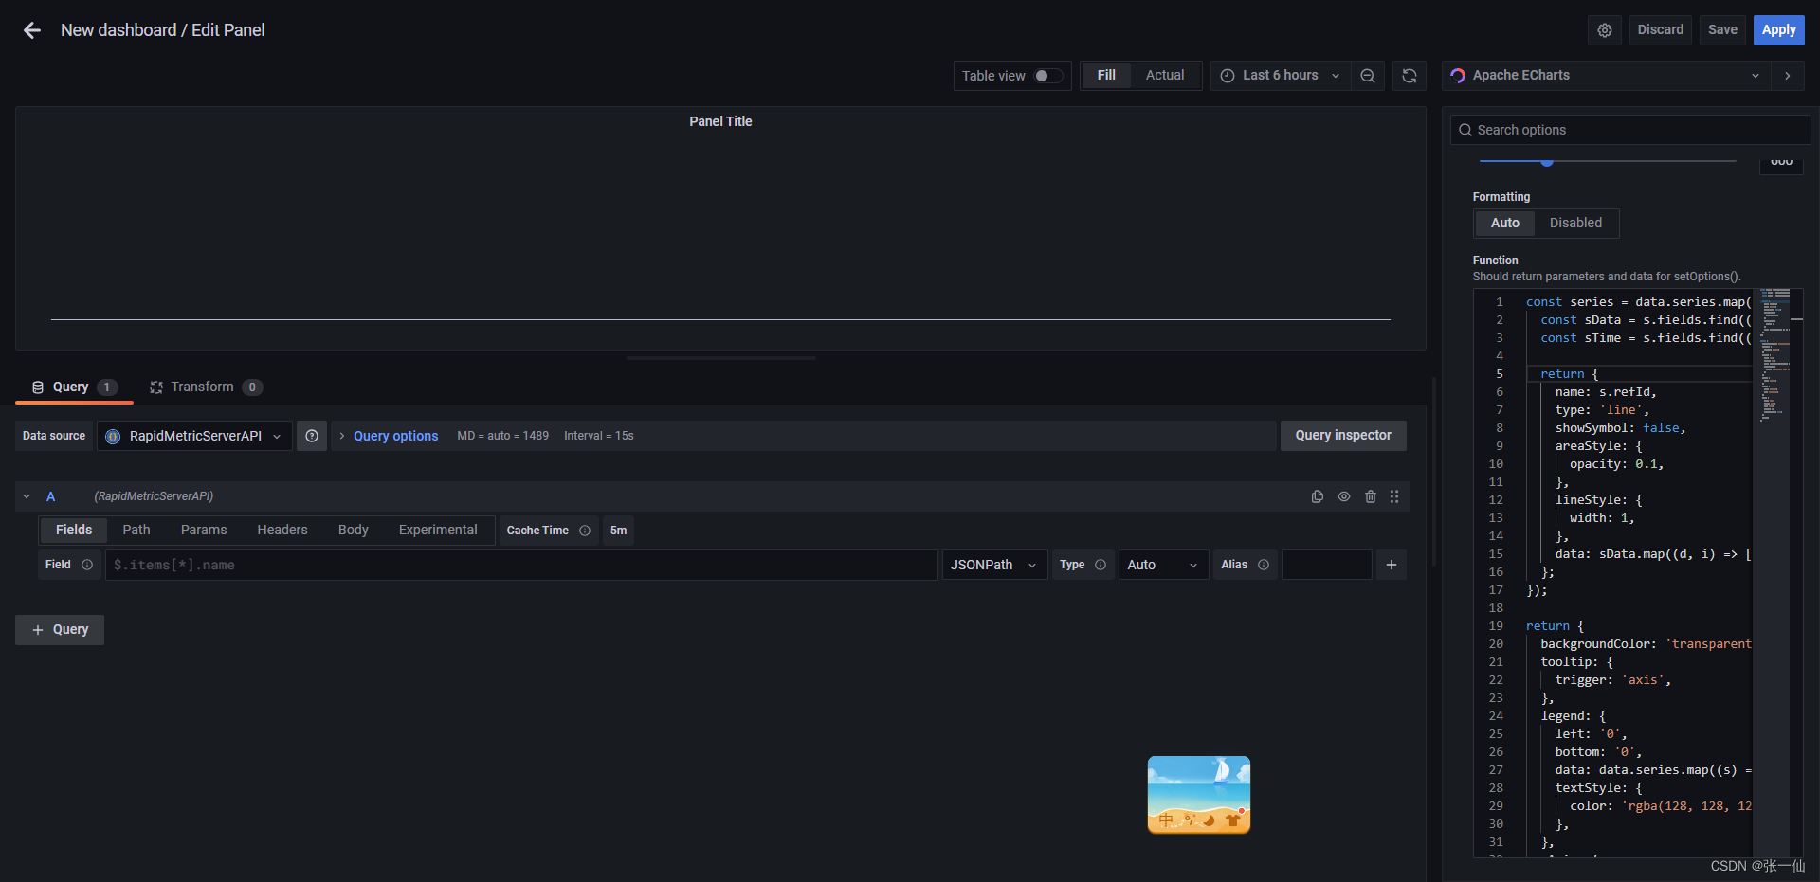The image size is (1820, 882).
Task: Click the Cache Time info icon
Action: [586, 531]
